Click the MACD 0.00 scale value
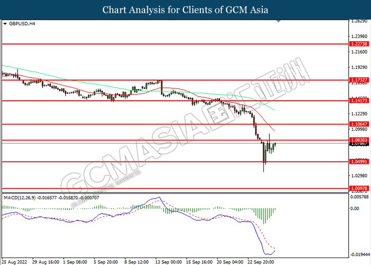This screenshot has width=371, height=265. click(x=355, y=208)
